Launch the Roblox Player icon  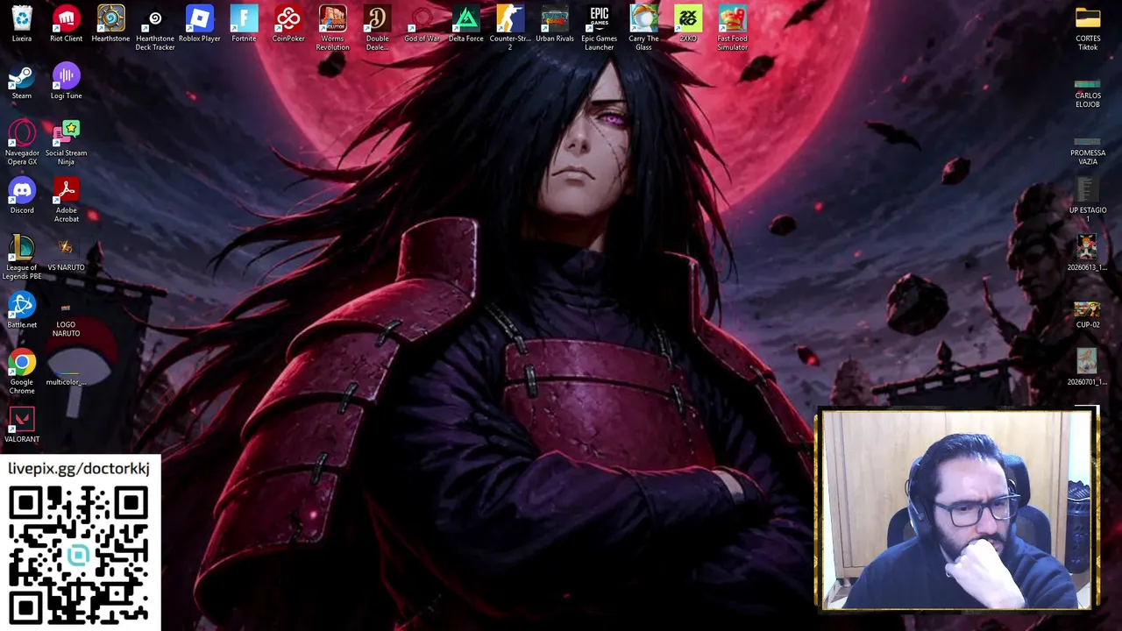point(199,18)
